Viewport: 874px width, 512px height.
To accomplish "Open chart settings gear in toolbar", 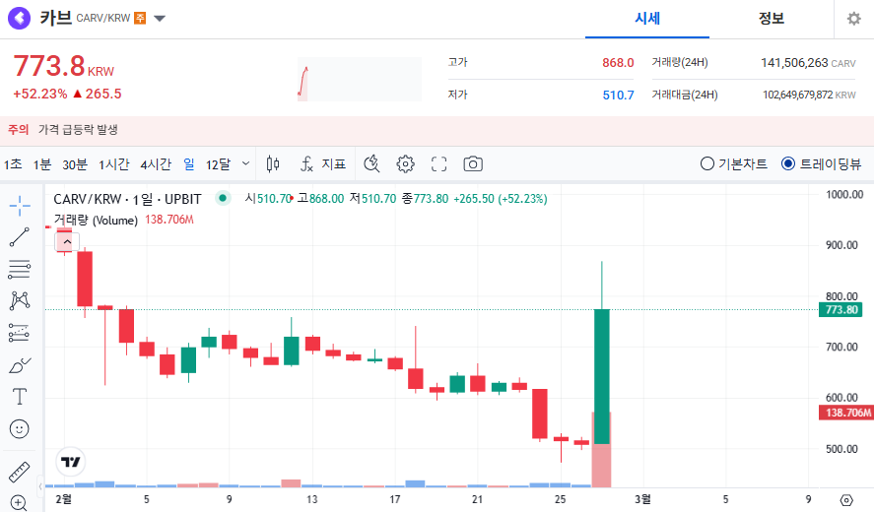I will (x=405, y=163).
